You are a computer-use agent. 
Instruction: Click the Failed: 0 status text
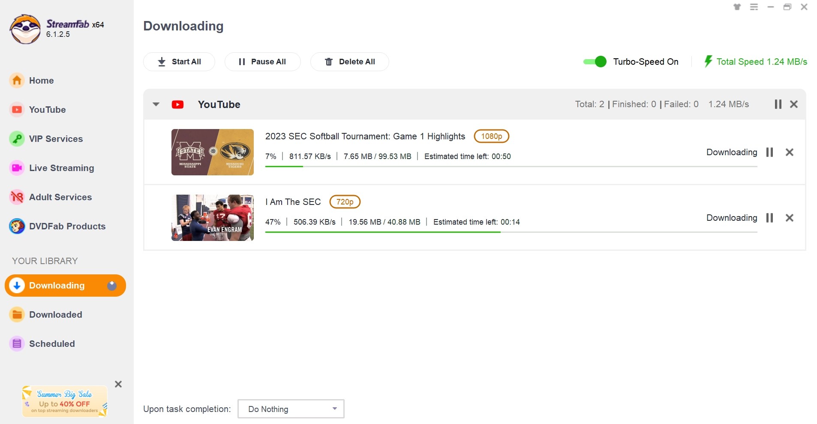click(x=681, y=104)
